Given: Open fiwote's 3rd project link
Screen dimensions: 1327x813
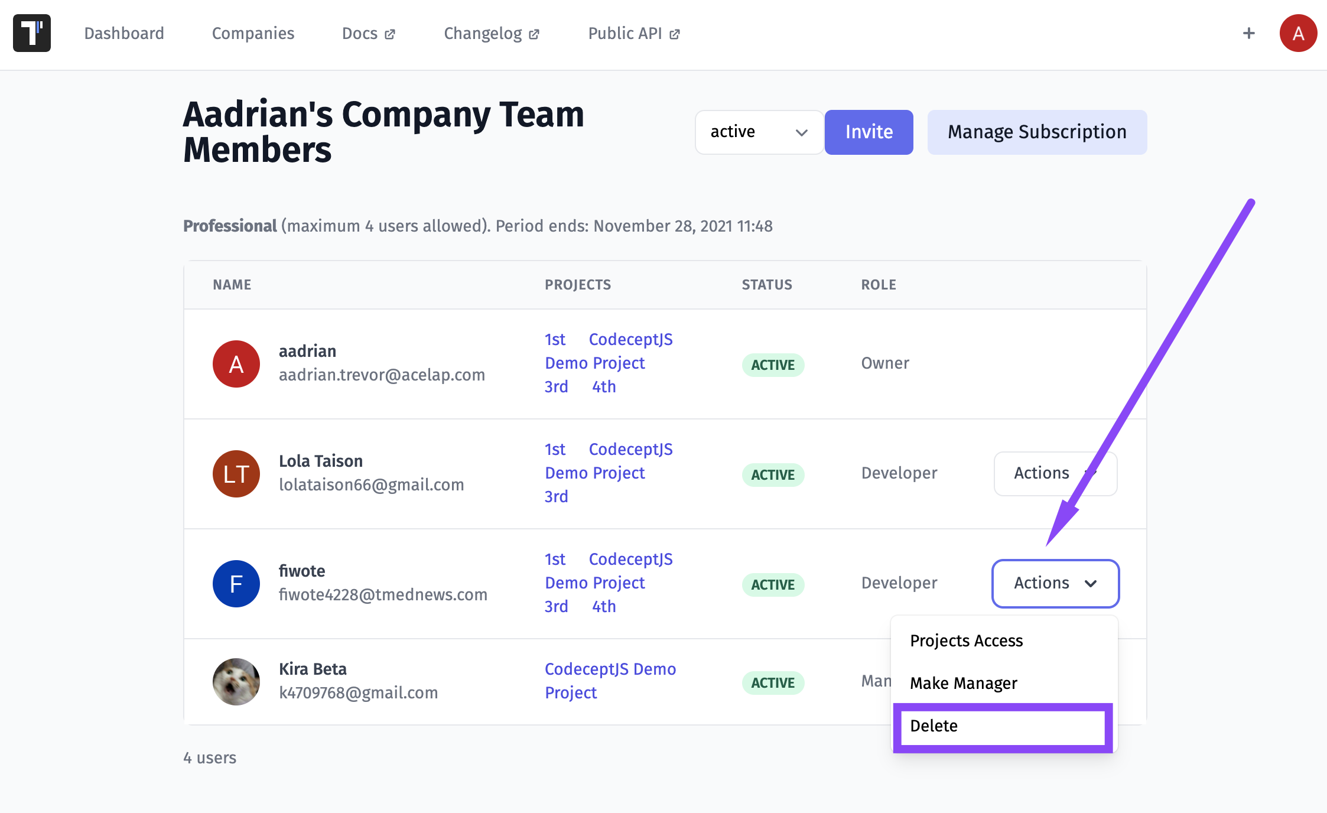Looking at the screenshot, I should pos(556,606).
